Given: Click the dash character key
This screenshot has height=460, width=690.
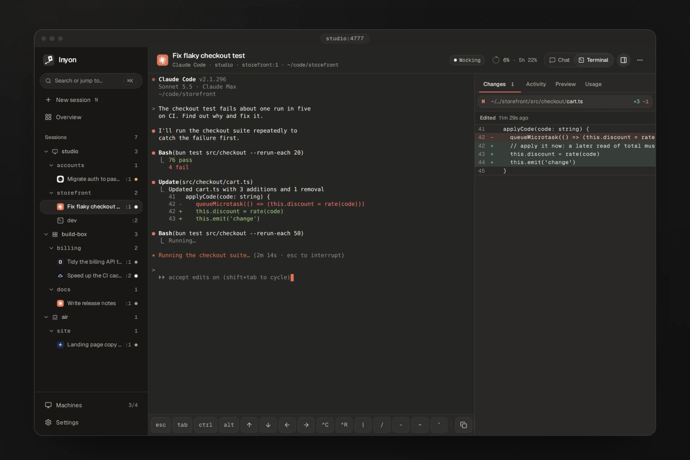Looking at the screenshot, I should point(401,425).
